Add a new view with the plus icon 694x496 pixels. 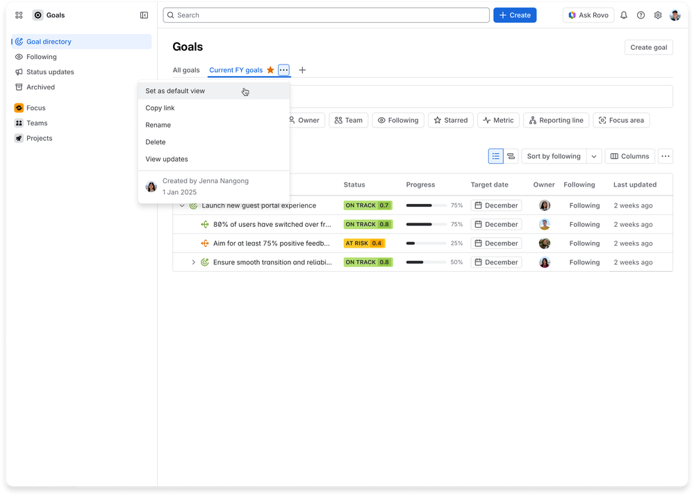point(302,70)
